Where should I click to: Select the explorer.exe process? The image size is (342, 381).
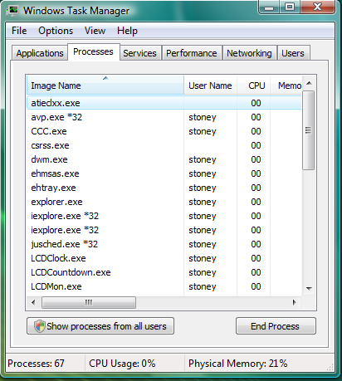pyautogui.click(x=164, y=202)
